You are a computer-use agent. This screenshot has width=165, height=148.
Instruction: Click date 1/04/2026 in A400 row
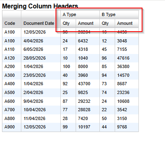(41, 84)
